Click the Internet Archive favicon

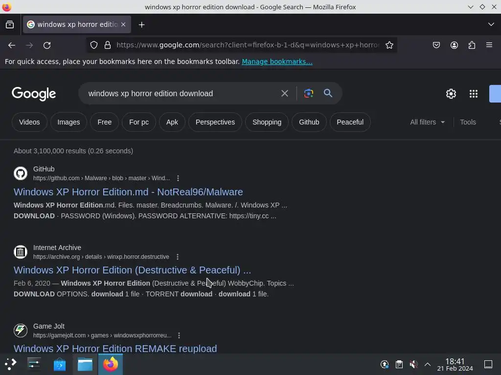(x=21, y=252)
